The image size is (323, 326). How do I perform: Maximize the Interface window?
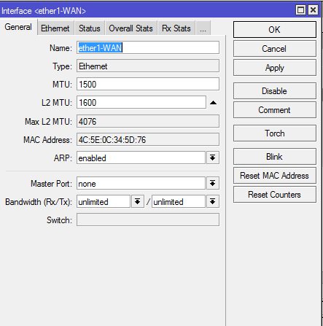pyautogui.click(x=301, y=10)
